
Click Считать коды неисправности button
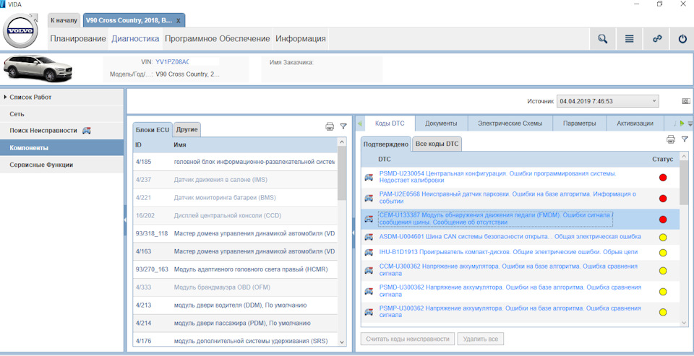coord(408,339)
